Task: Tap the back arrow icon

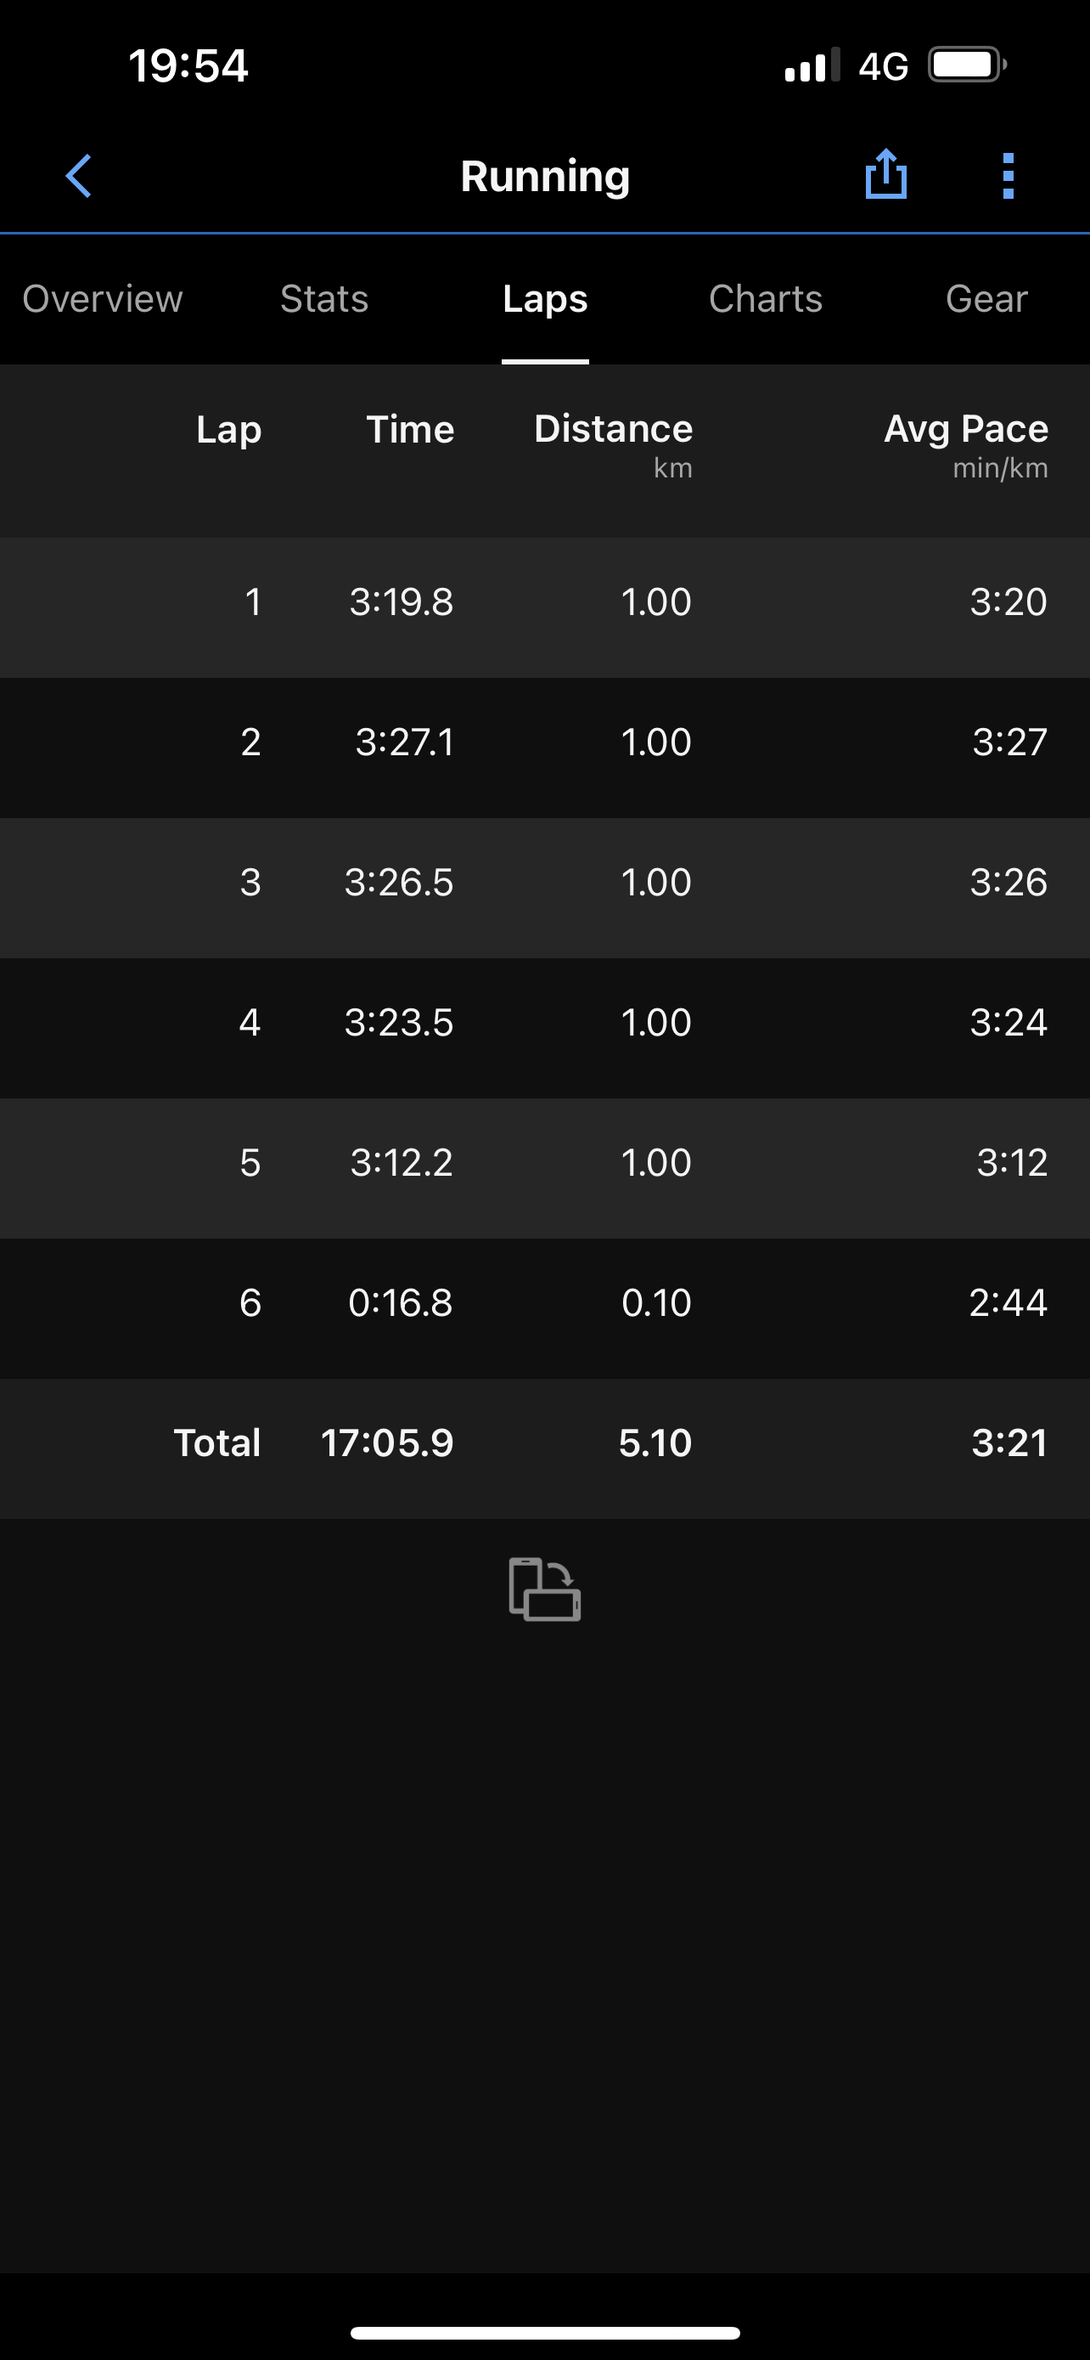Action: pos(79,176)
